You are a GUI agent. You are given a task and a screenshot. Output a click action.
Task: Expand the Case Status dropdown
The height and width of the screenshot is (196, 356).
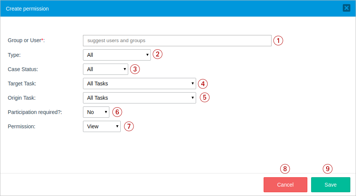(x=105, y=69)
